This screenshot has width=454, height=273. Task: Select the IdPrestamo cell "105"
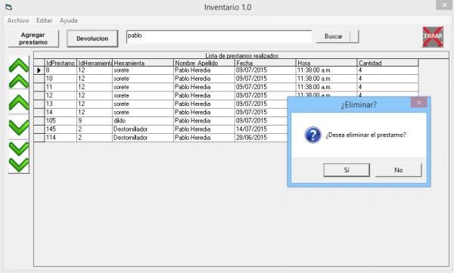[61, 121]
